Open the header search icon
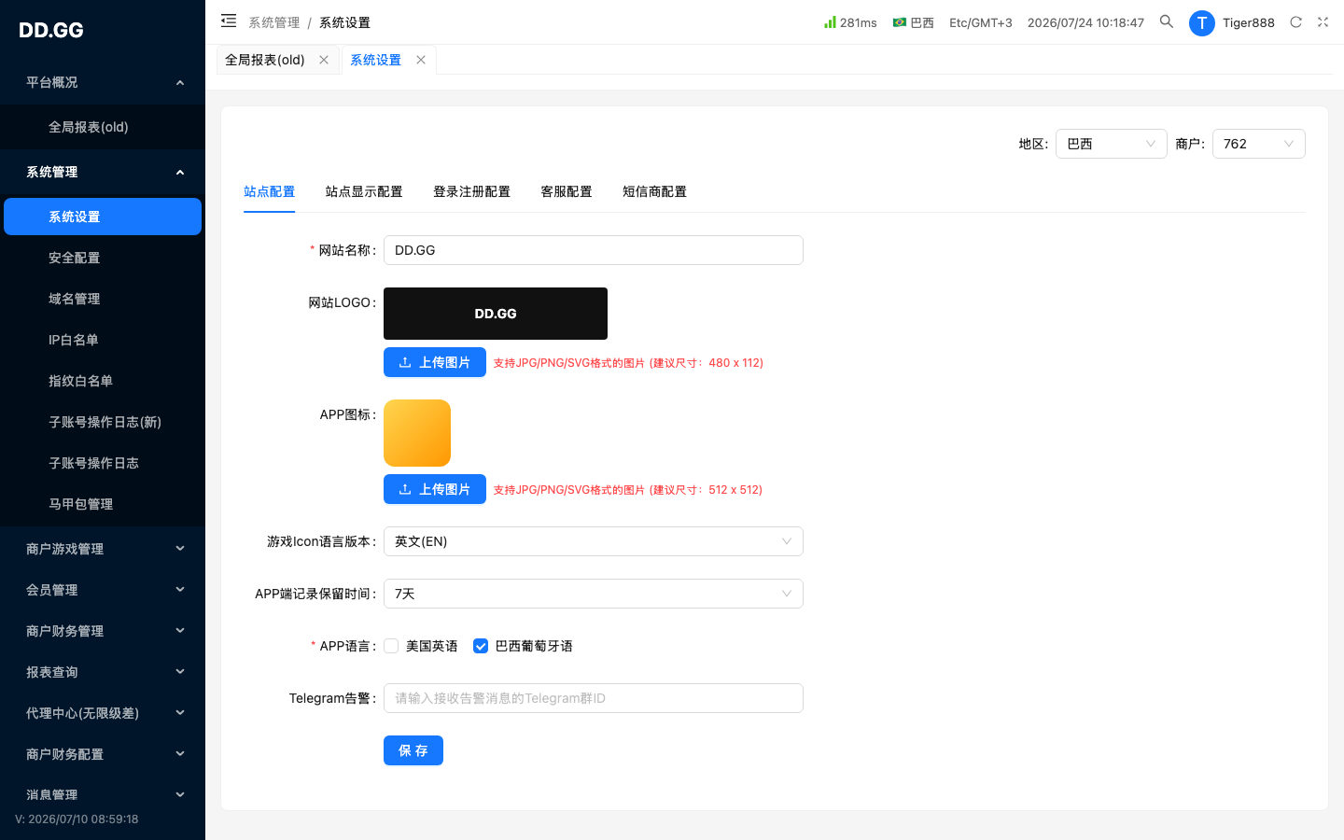 1167,21
